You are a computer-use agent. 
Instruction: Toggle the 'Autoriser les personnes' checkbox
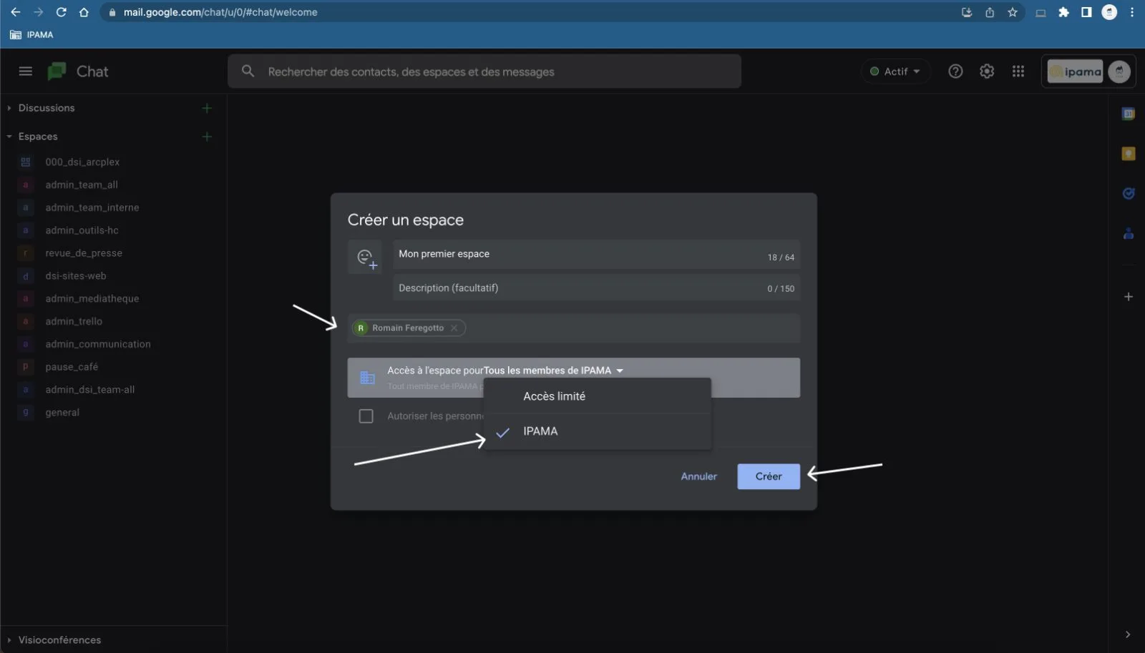[x=366, y=416]
